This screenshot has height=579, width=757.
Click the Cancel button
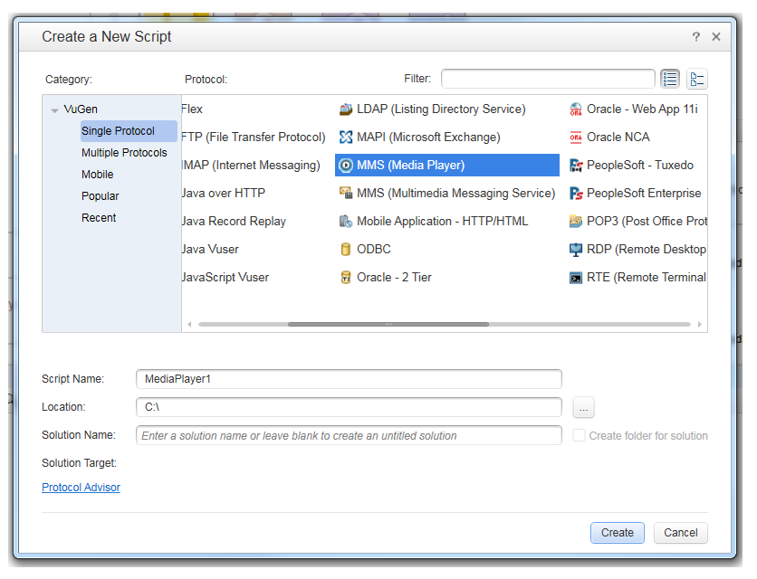tap(681, 533)
